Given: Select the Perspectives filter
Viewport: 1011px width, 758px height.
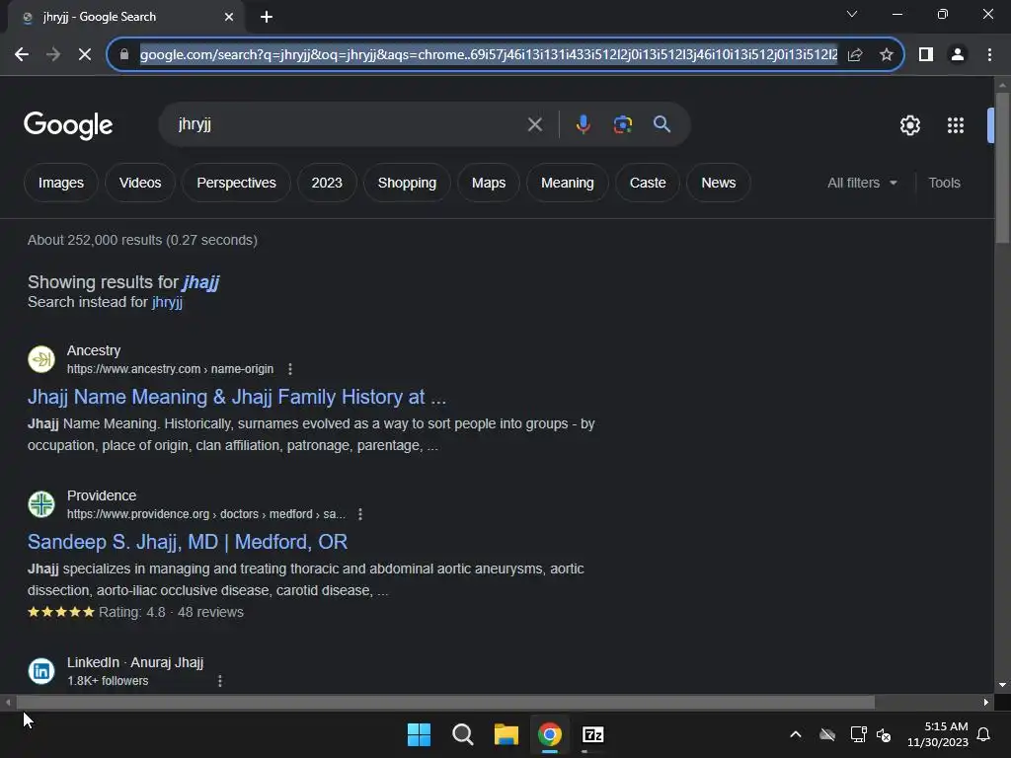Looking at the screenshot, I should pyautogui.click(x=236, y=183).
